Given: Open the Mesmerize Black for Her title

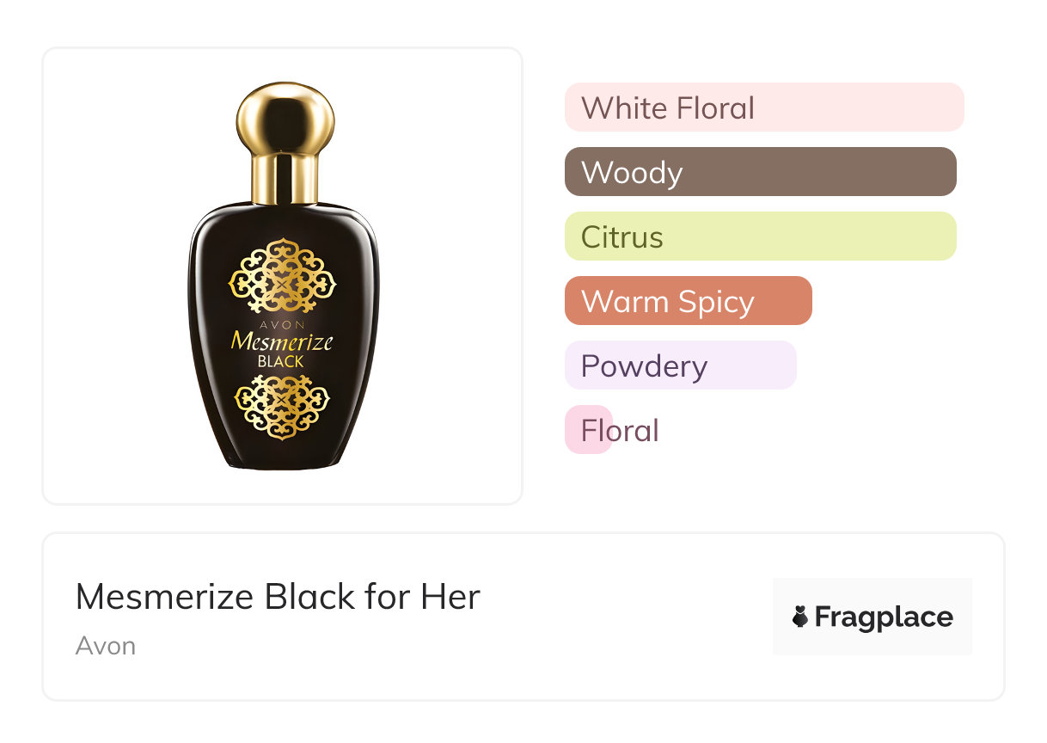Looking at the screenshot, I should coord(278,597).
